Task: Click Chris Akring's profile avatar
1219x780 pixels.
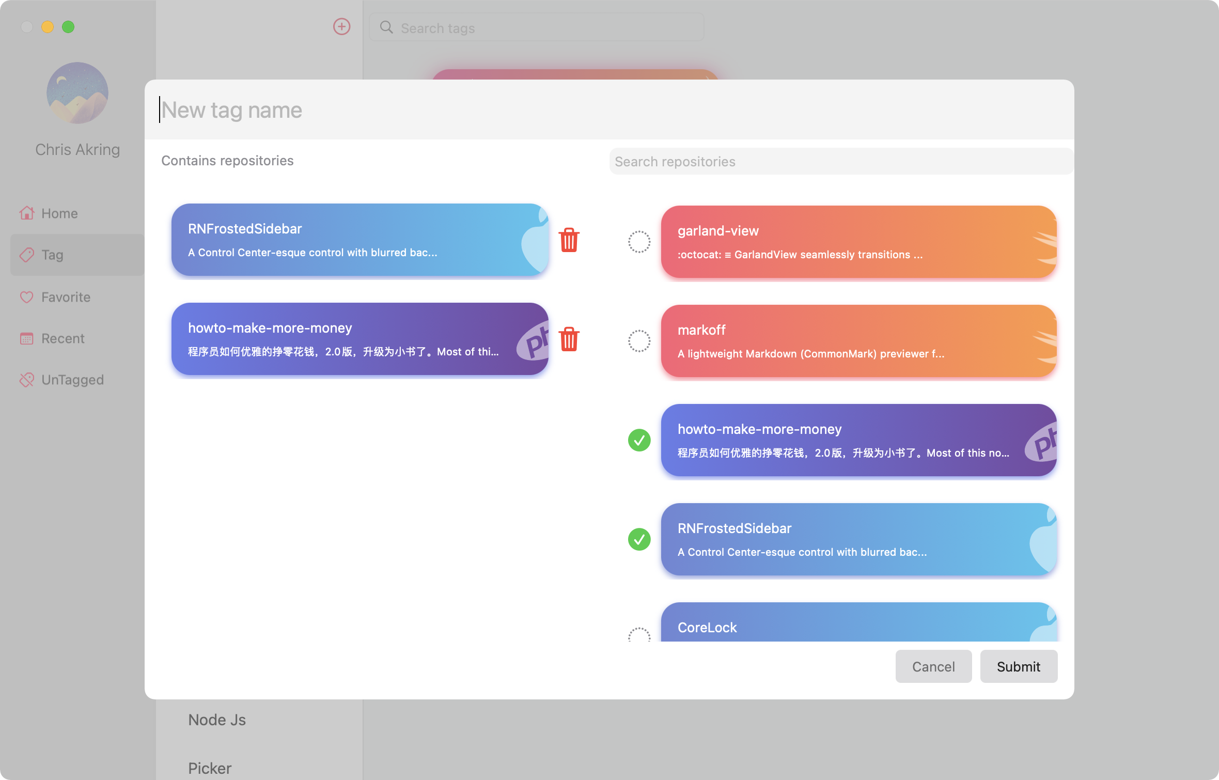Action: (x=77, y=93)
